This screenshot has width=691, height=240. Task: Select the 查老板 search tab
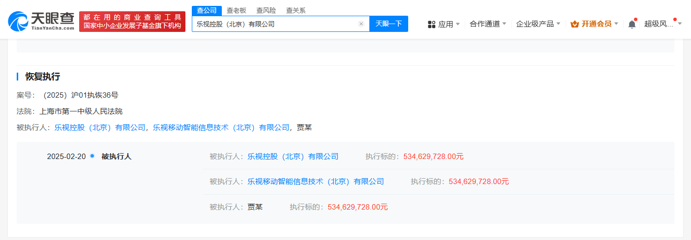pyautogui.click(x=237, y=10)
